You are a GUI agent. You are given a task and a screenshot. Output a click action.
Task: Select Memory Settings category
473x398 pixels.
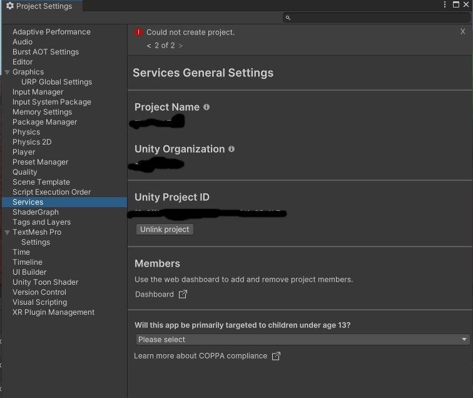[43, 112]
